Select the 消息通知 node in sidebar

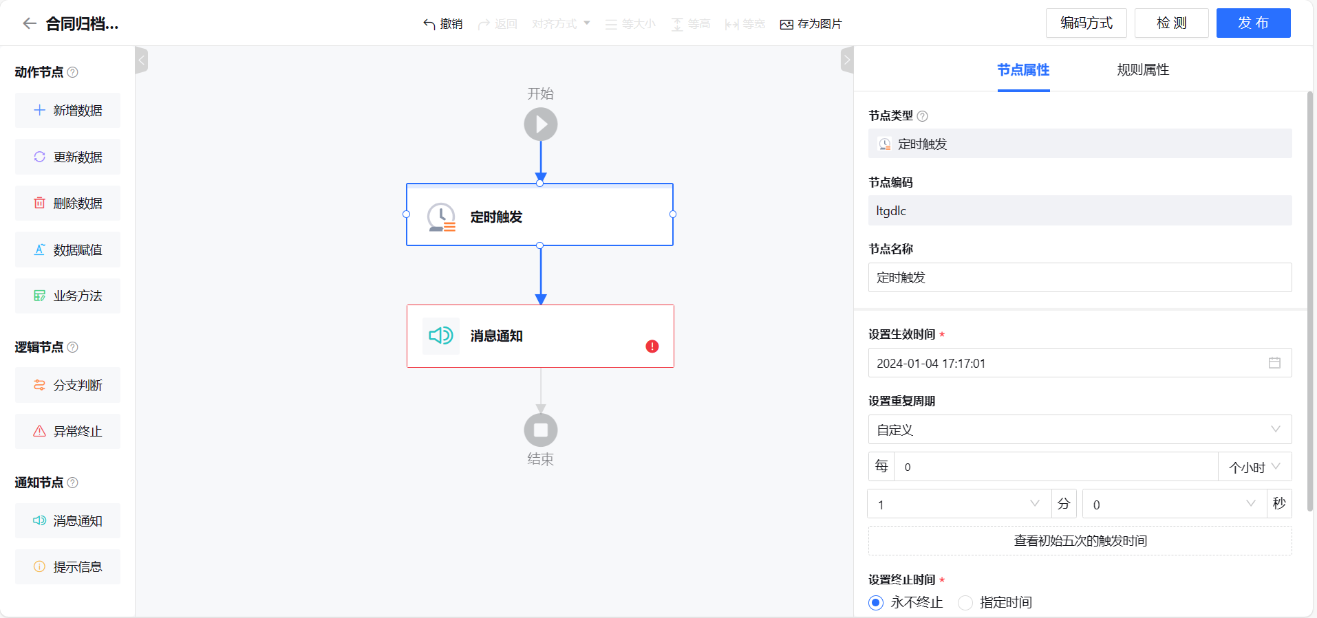coord(67,520)
